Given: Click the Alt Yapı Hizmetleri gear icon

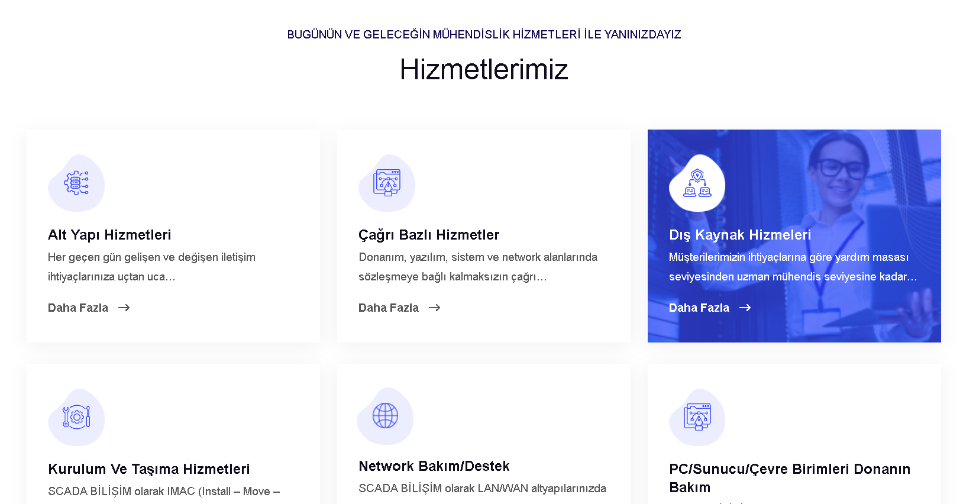Looking at the screenshot, I should point(76,183).
